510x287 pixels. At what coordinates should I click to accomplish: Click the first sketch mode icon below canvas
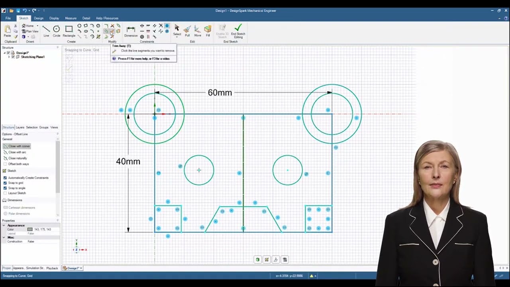[x=257, y=259]
